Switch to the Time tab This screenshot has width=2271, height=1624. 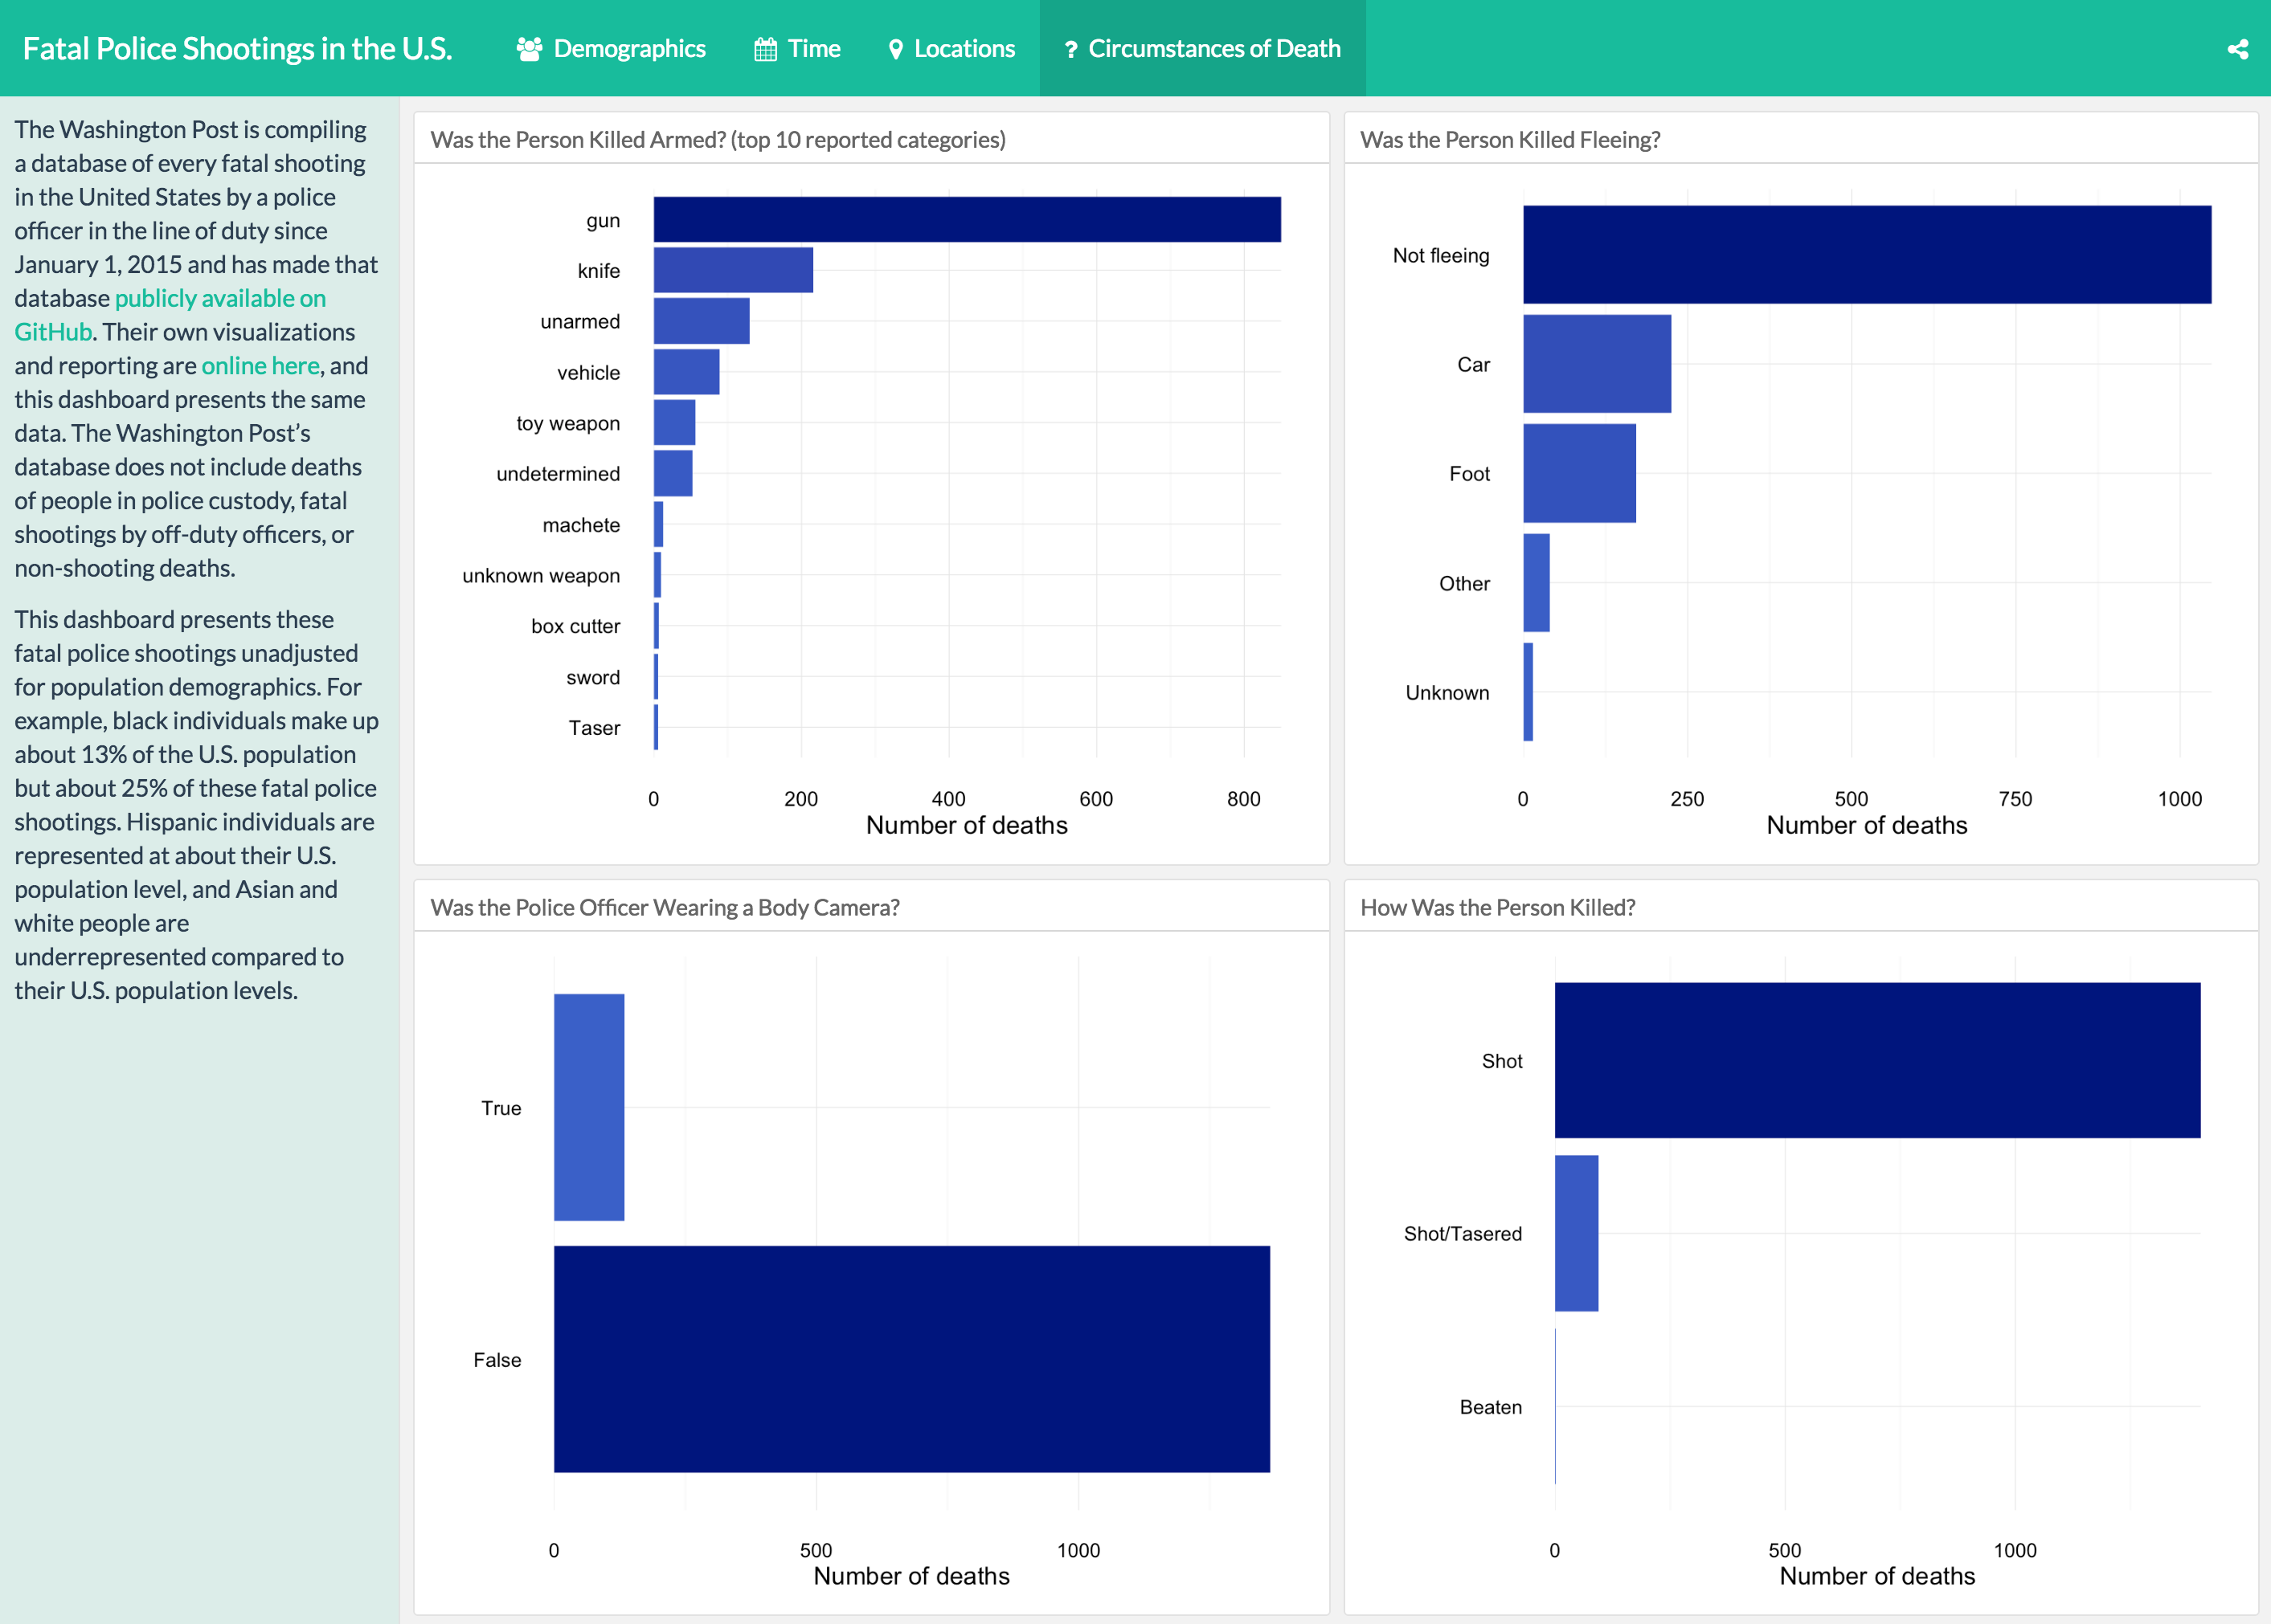pos(796,48)
